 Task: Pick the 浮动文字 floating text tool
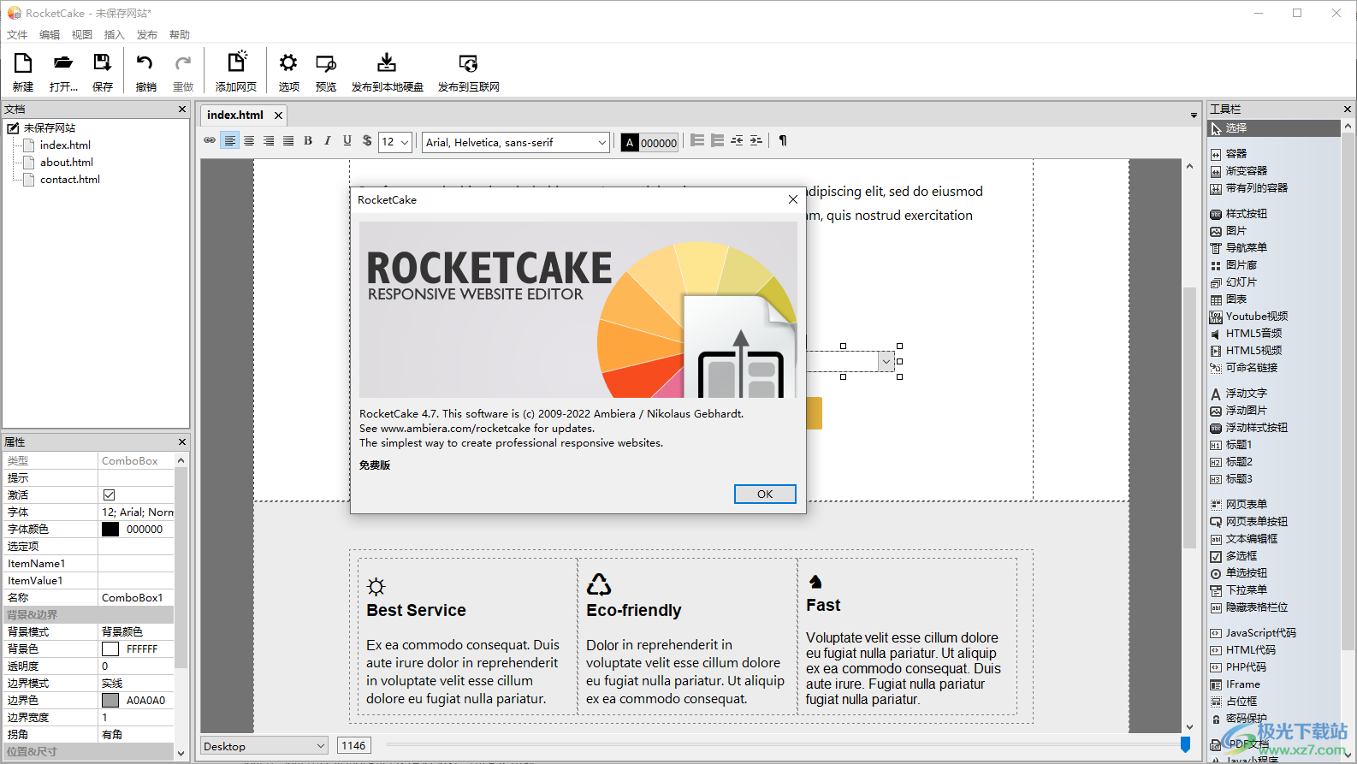coord(1238,394)
